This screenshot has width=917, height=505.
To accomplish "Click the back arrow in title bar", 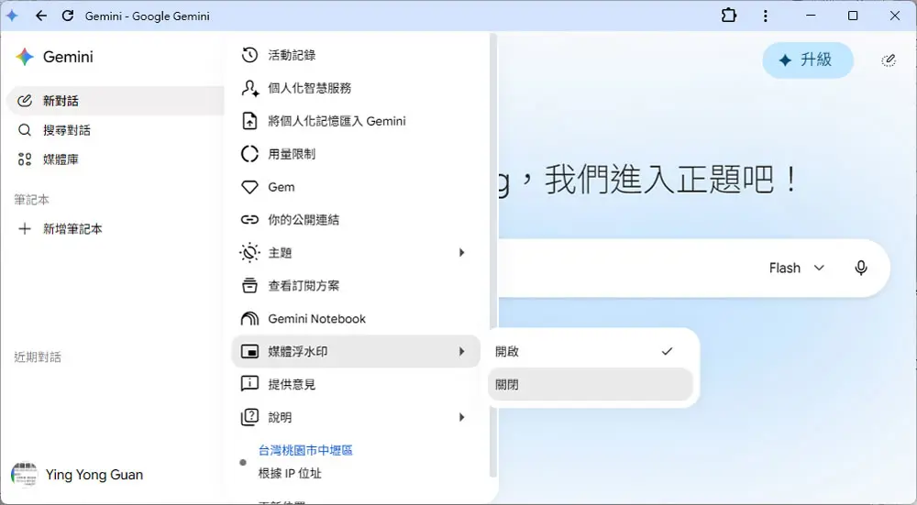I will (41, 16).
